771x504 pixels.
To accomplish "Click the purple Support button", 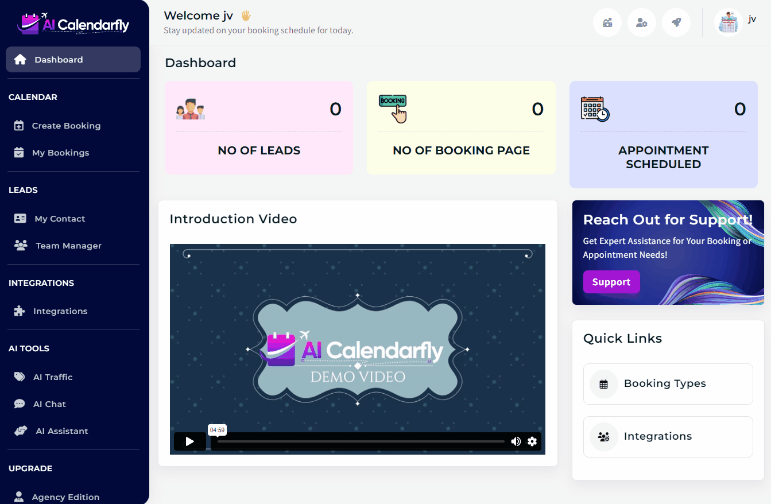I will (611, 282).
